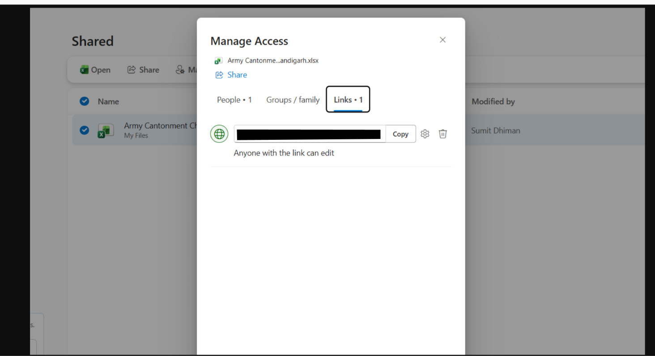This screenshot has width=655, height=356.
Task: Uncheck the Army Cantonment file row checkbox
Action: (84, 130)
